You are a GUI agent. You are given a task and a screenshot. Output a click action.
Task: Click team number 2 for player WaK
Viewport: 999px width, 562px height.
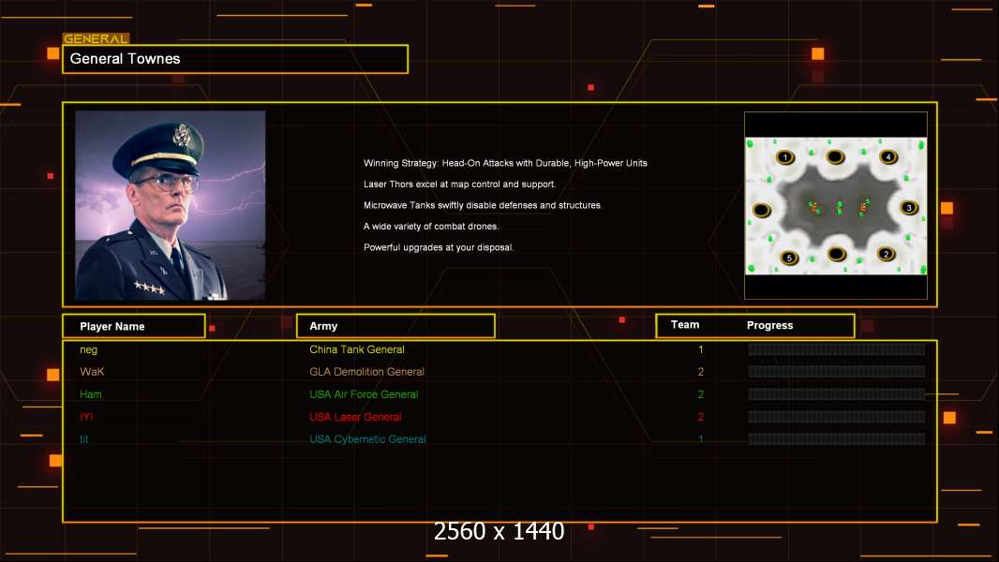(700, 372)
